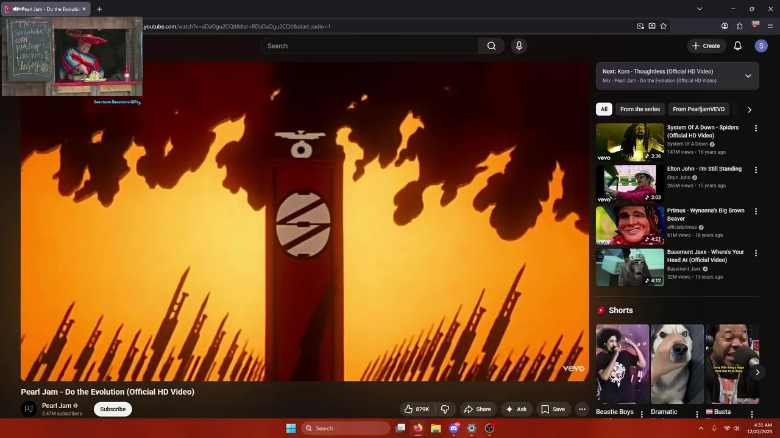Share the Pearl Jam video
780x438 pixels.
[x=477, y=409]
